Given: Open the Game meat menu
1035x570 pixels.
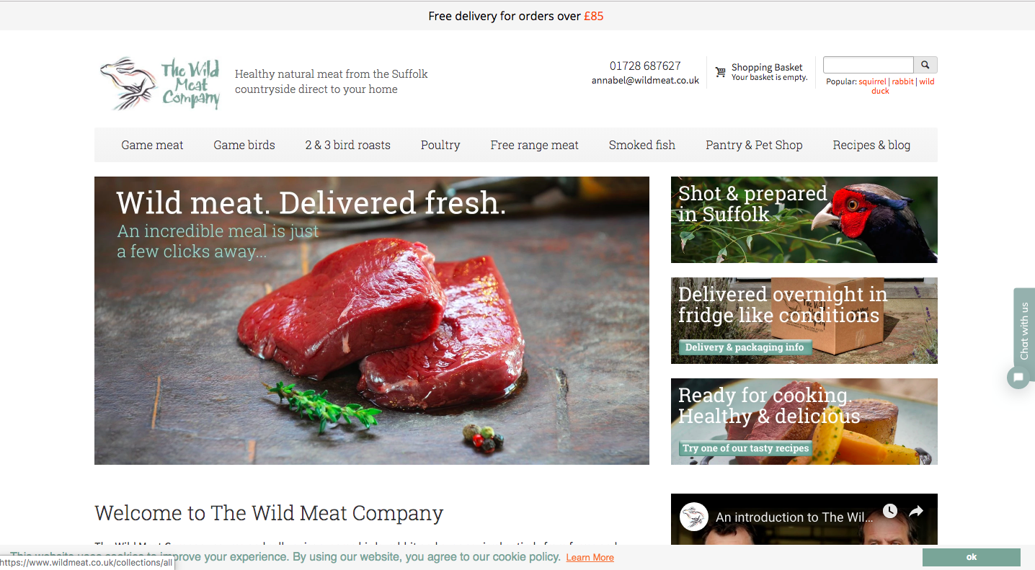Looking at the screenshot, I should click(152, 145).
